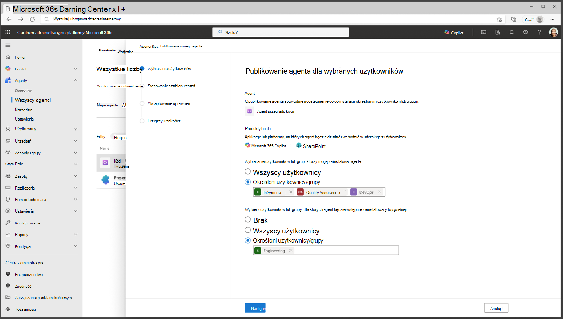Go back using the browser back arrow

(x=9, y=19)
